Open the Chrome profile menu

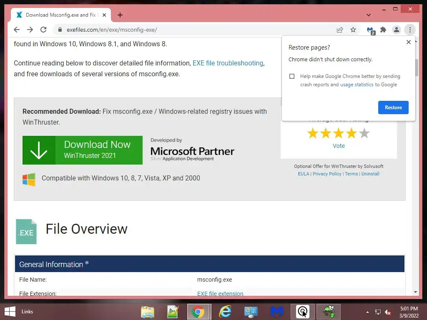coord(397,30)
